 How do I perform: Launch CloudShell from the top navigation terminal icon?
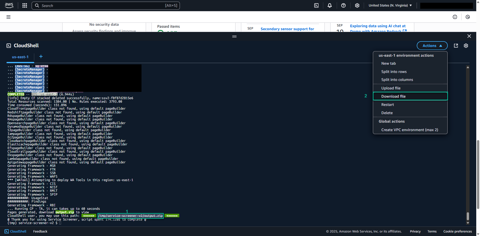(316, 5)
